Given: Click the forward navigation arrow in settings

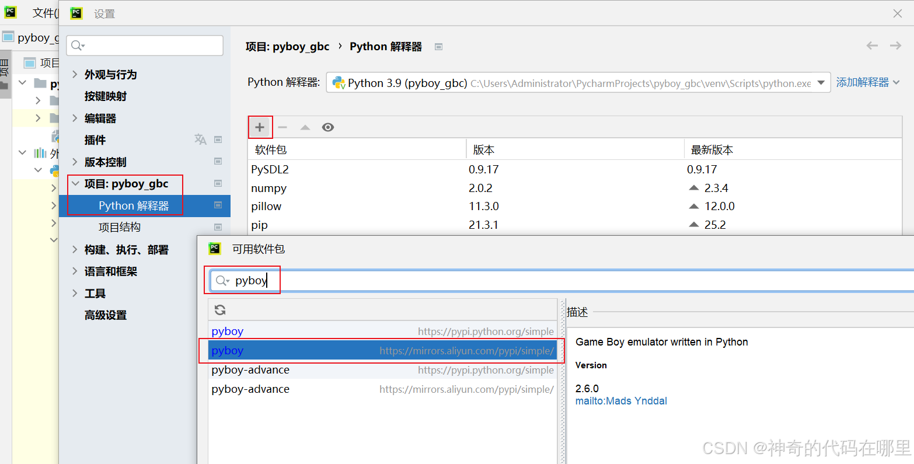Looking at the screenshot, I should tap(895, 46).
